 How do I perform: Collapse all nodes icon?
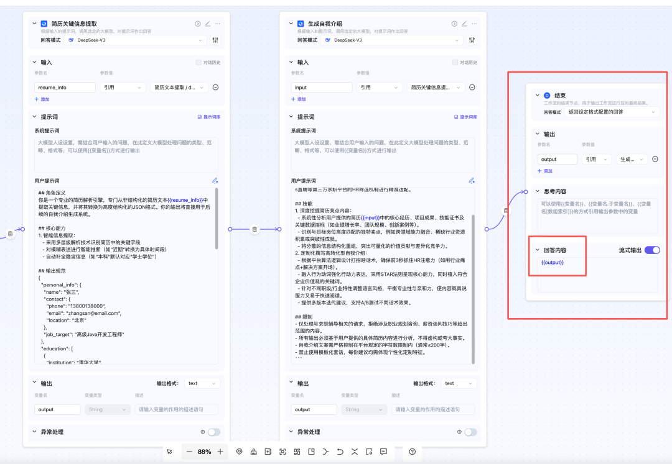pyautogui.click(x=355, y=452)
